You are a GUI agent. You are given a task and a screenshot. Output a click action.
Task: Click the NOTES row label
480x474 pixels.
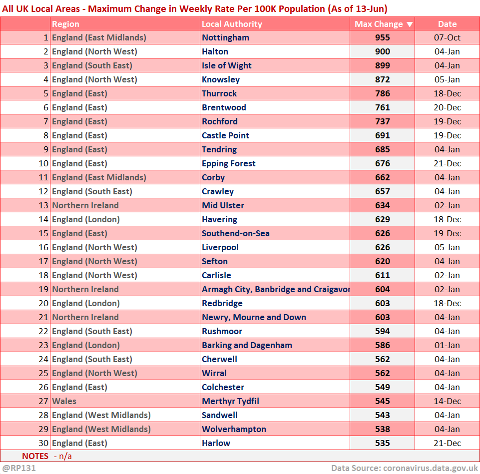35,456
